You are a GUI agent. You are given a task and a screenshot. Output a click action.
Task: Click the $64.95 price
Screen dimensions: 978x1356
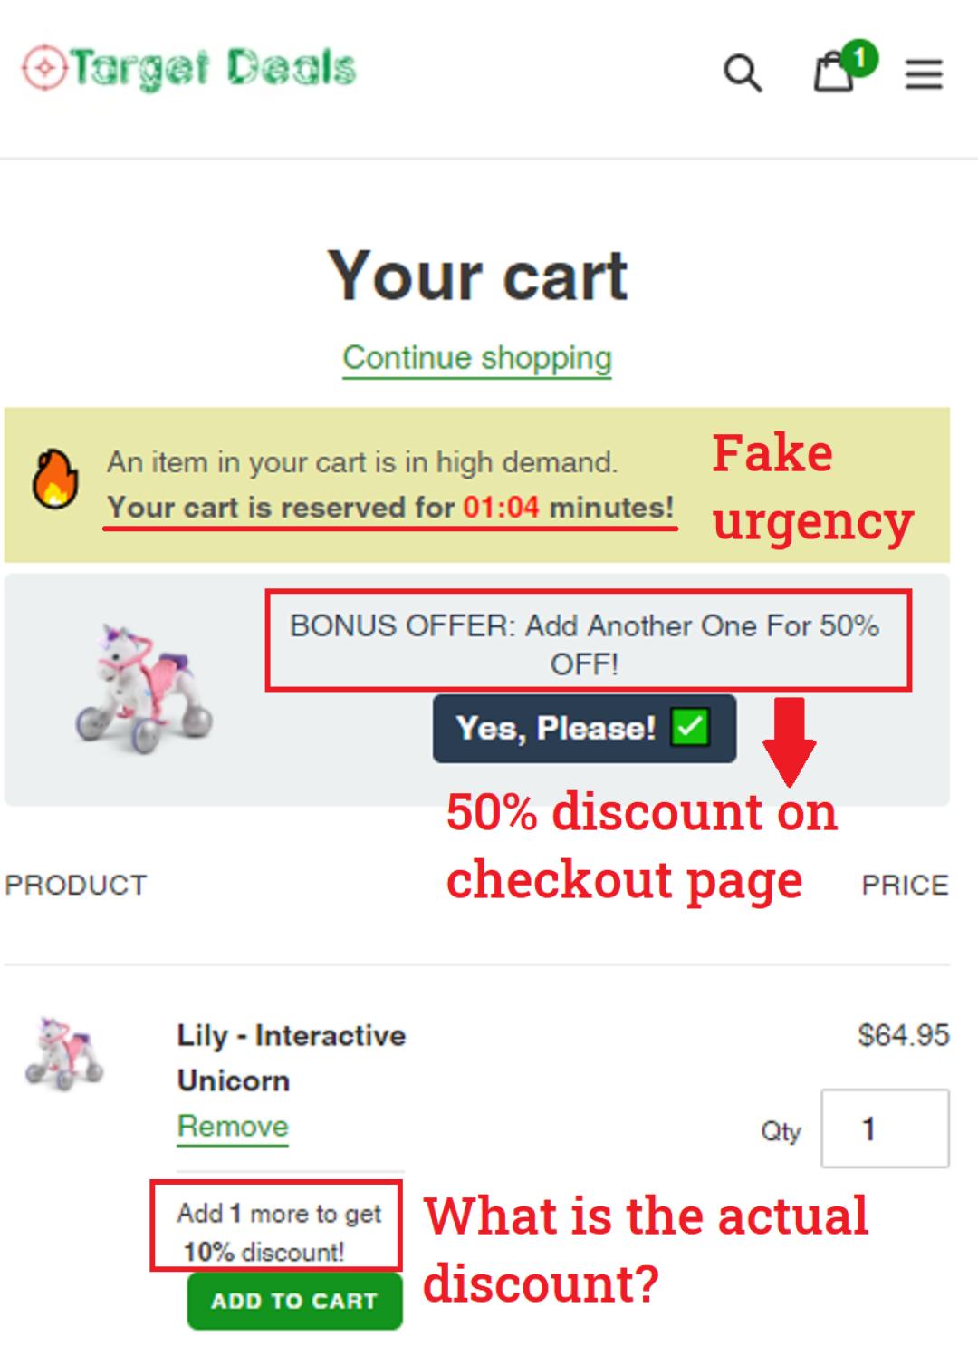[903, 1035]
